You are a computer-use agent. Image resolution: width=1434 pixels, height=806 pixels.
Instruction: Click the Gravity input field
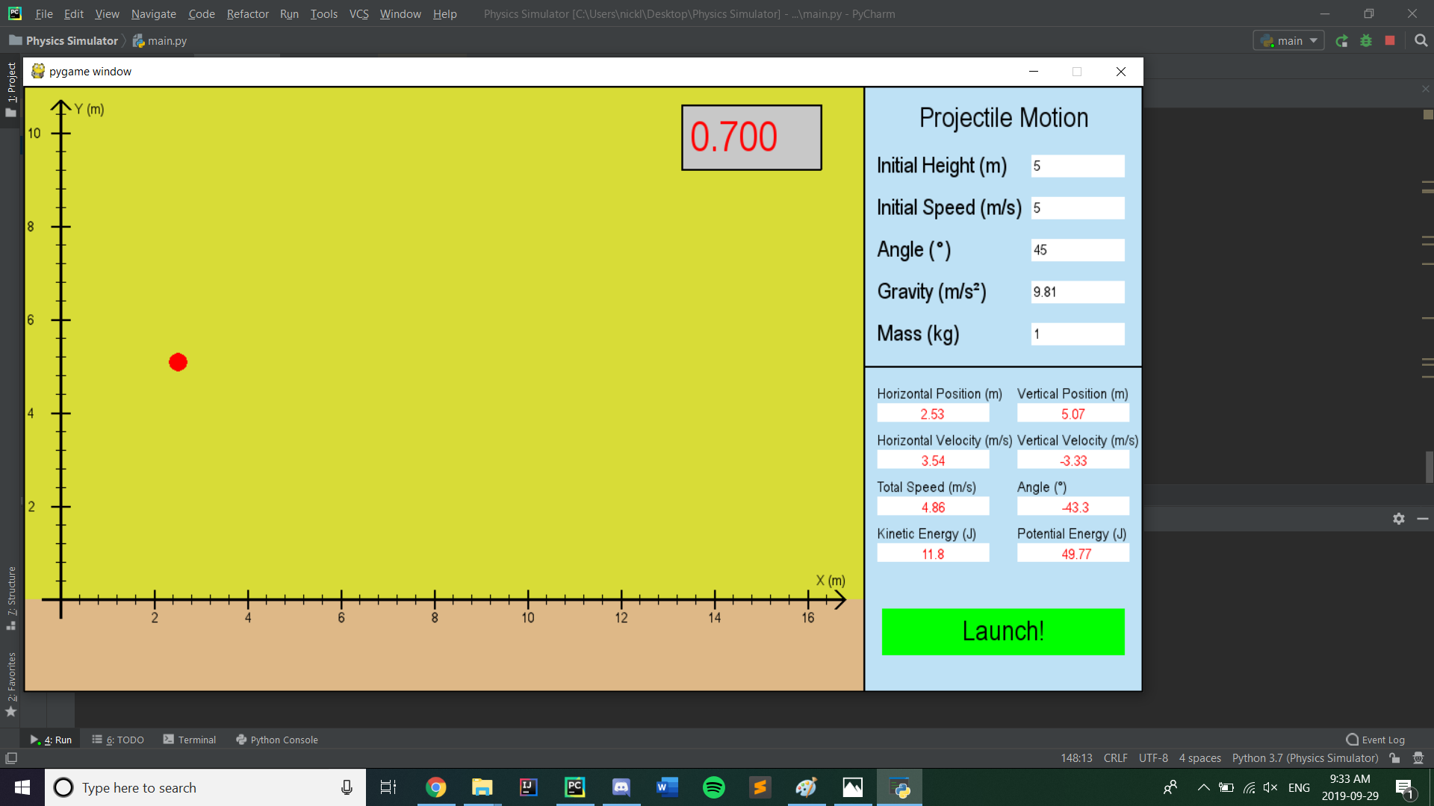(x=1077, y=292)
